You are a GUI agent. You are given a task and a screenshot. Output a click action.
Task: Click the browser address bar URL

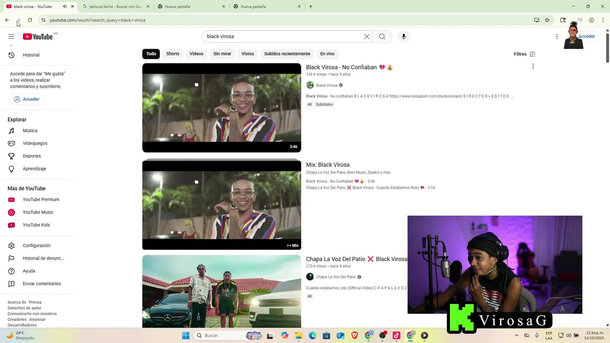click(x=98, y=20)
